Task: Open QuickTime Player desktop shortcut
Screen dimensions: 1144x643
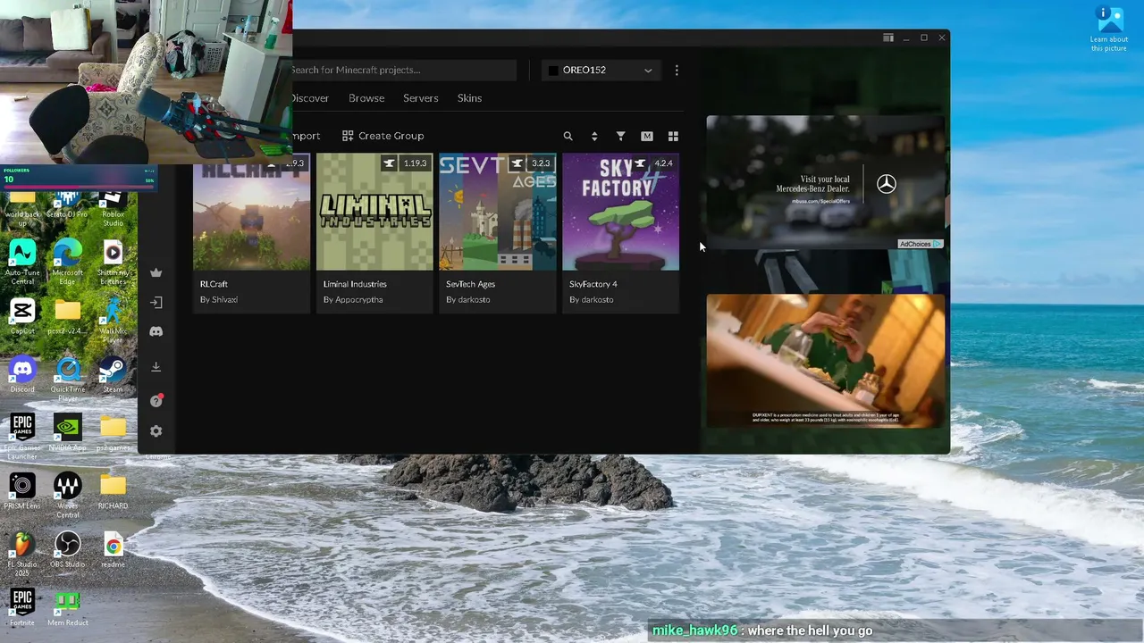Action: pos(68,379)
